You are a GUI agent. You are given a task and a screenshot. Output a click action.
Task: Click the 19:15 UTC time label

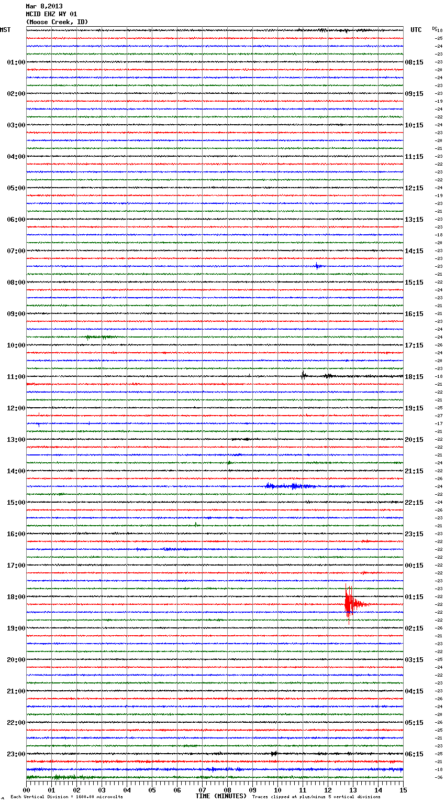414,408
